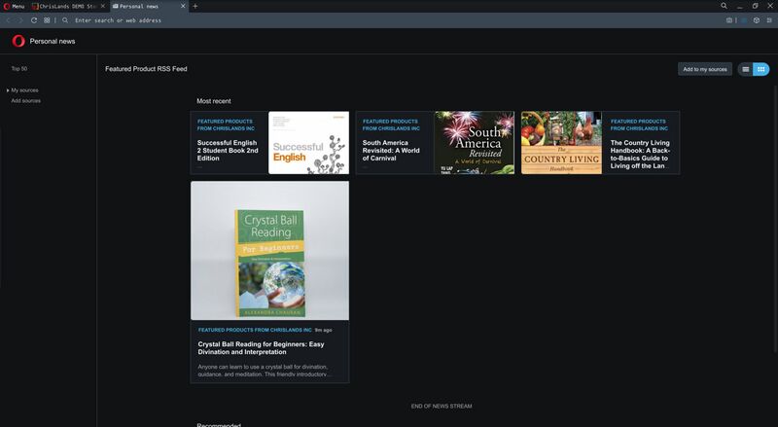Expand the My sources tree arrow

click(8, 90)
